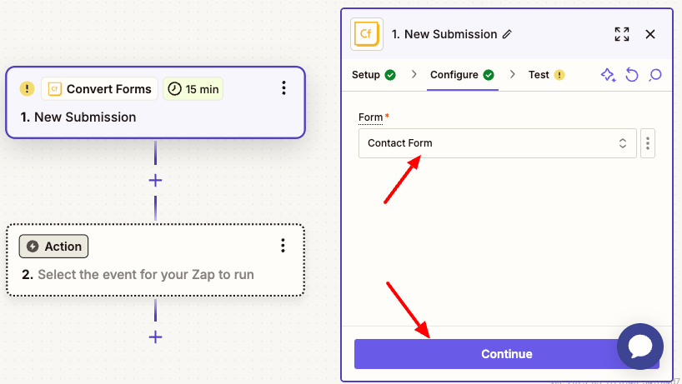Click the undo arrow icon
This screenshot has height=384, width=682.
click(632, 75)
